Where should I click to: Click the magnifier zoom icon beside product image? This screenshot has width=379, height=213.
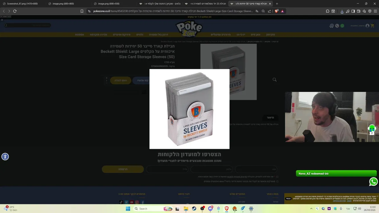tap(274, 80)
